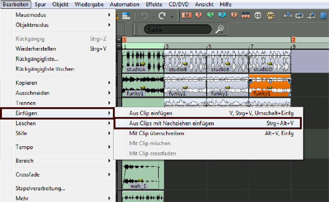Select the wah_1 audio clip
The width and height of the screenshot is (329, 202).
pos(143,175)
